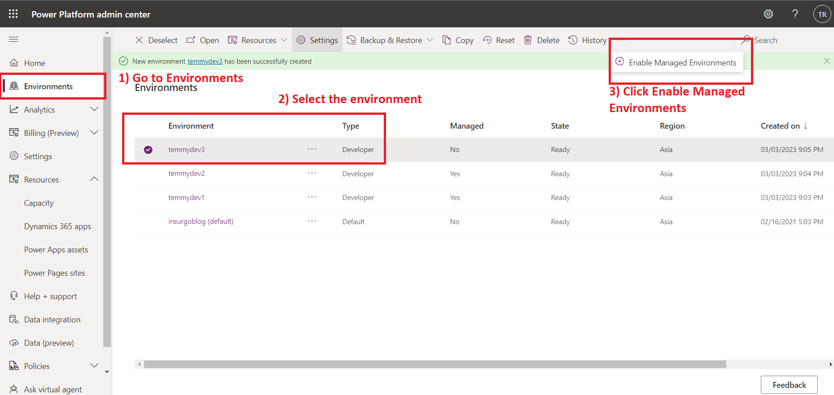Sort by Created on column header
This screenshot has width=834, height=395.
(784, 126)
